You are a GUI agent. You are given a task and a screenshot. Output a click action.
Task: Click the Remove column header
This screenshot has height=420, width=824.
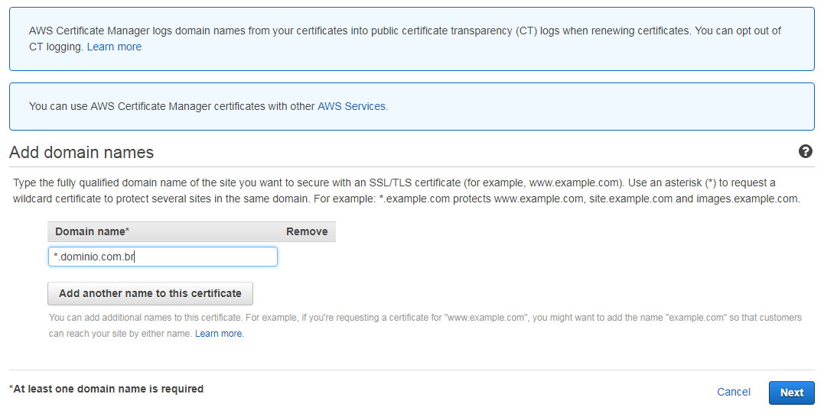[307, 231]
